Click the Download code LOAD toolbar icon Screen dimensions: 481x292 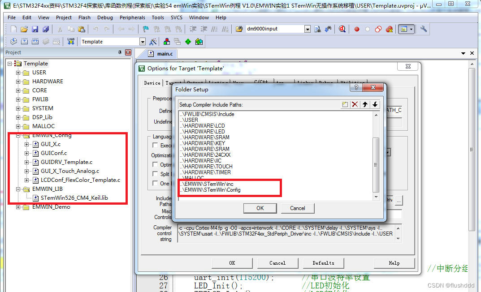[x=70, y=41]
